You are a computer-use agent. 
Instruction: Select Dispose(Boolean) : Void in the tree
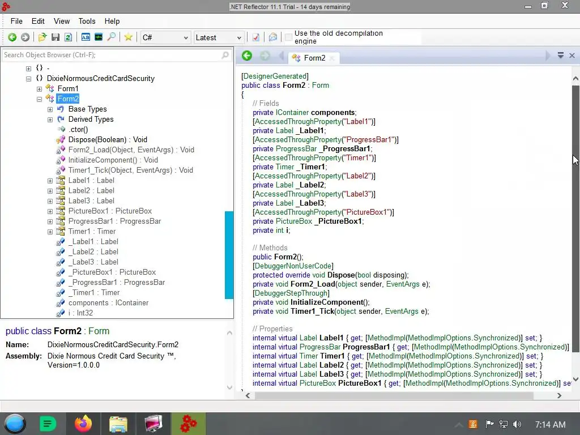[x=108, y=139]
